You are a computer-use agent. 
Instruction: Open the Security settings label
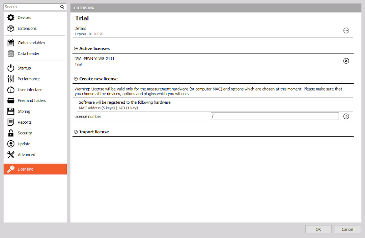point(25,133)
